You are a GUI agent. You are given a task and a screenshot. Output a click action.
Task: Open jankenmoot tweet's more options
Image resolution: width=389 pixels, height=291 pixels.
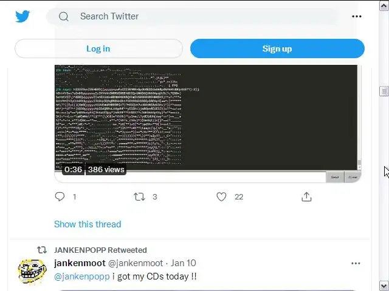tap(356, 263)
